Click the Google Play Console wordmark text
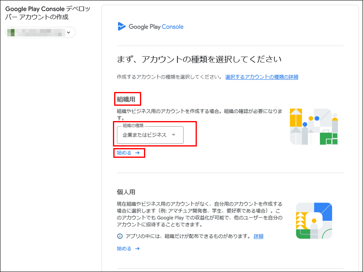The image size is (363, 272). coord(156,27)
